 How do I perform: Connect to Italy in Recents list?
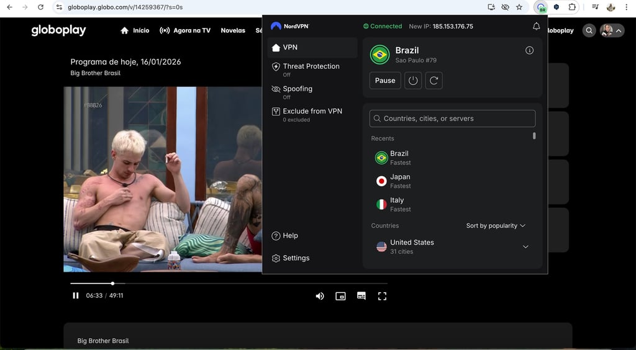pyautogui.click(x=450, y=204)
